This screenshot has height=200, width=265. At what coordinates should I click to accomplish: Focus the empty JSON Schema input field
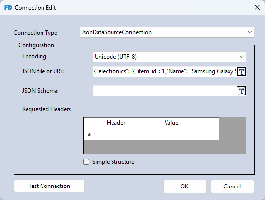pos(165,91)
